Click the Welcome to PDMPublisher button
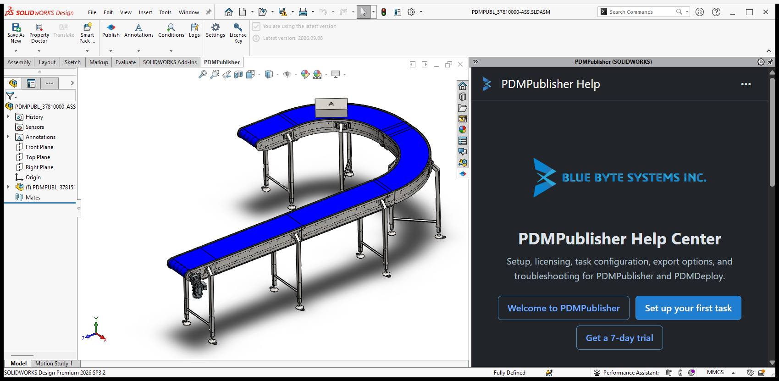This screenshot has height=381, width=779. coord(564,308)
